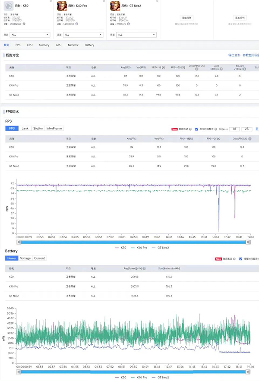Click the first add-case button
The height and width of the screenshot is (381, 259).
click(186, 18)
